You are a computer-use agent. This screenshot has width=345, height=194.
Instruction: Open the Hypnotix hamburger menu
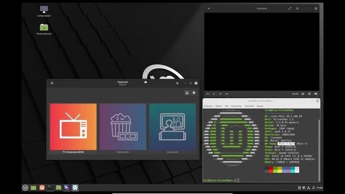tap(177, 83)
